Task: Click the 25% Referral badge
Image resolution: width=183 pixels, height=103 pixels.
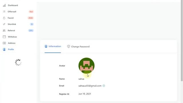Action: (31, 31)
